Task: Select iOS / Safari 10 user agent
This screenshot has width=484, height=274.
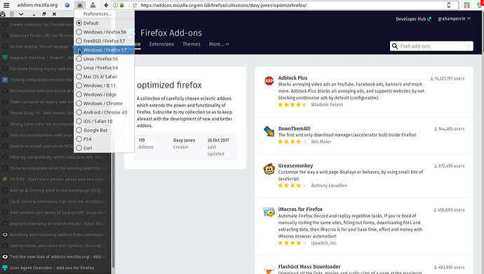Action: [x=104, y=121]
